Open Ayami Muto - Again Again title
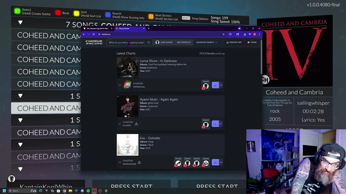 (x=159, y=99)
